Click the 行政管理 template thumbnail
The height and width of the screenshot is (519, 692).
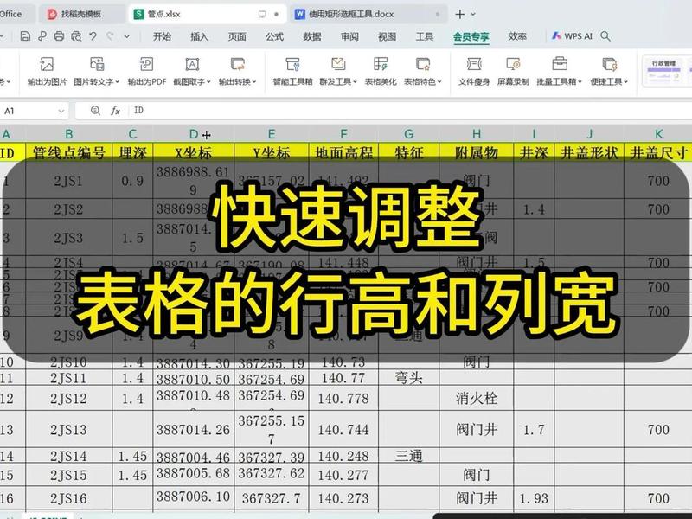[663, 71]
